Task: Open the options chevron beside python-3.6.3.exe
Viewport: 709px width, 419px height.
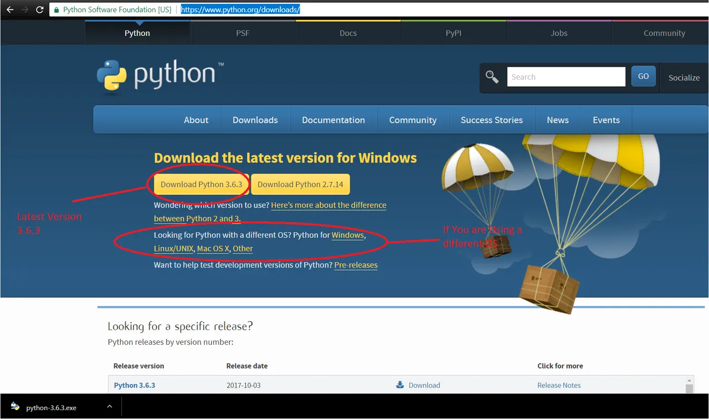Action: coord(110,407)
